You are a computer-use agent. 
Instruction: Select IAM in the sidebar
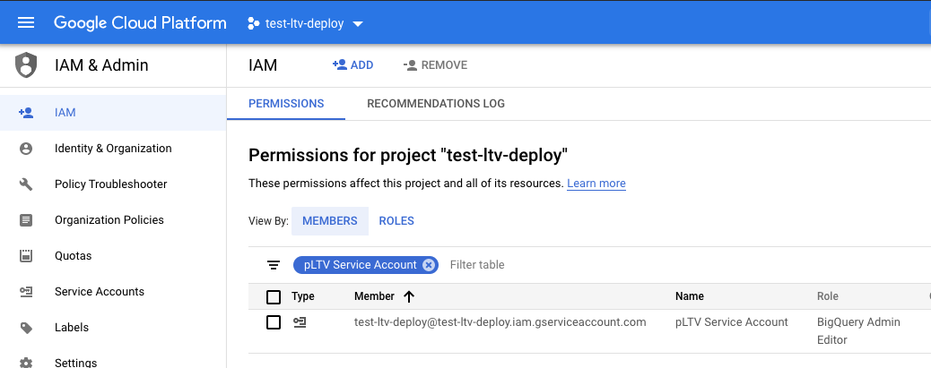click(x=113, y=113)
